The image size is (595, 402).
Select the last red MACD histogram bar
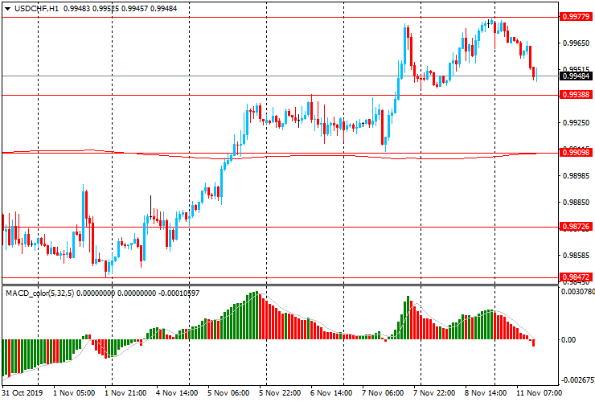click(534, 343)
